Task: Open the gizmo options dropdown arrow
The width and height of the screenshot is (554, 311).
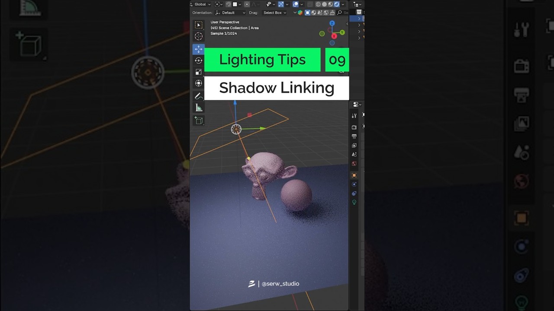Action: point(287,4)
